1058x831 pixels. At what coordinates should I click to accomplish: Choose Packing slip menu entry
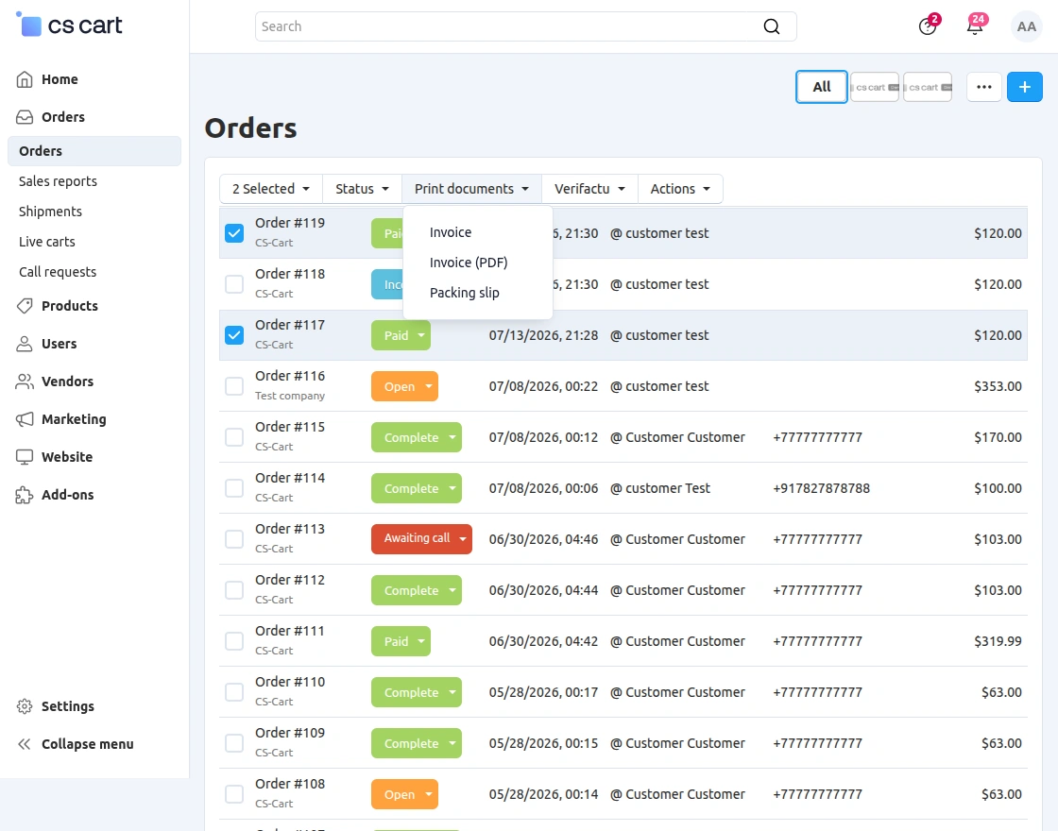pyautogui.click(x=464, y=293)
